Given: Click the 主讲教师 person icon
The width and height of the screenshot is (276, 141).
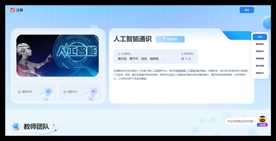Looking at the screenshot, I should [119, 54].
